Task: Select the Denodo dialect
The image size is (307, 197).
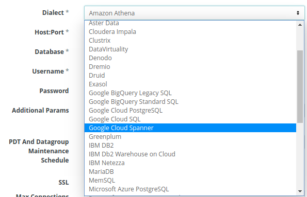Action: click(190, 58)
